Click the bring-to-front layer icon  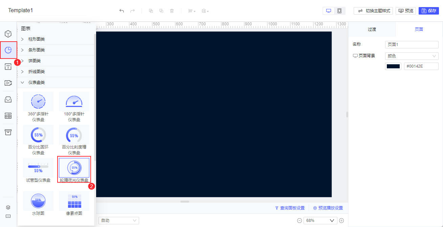click(x=151, y=11)
